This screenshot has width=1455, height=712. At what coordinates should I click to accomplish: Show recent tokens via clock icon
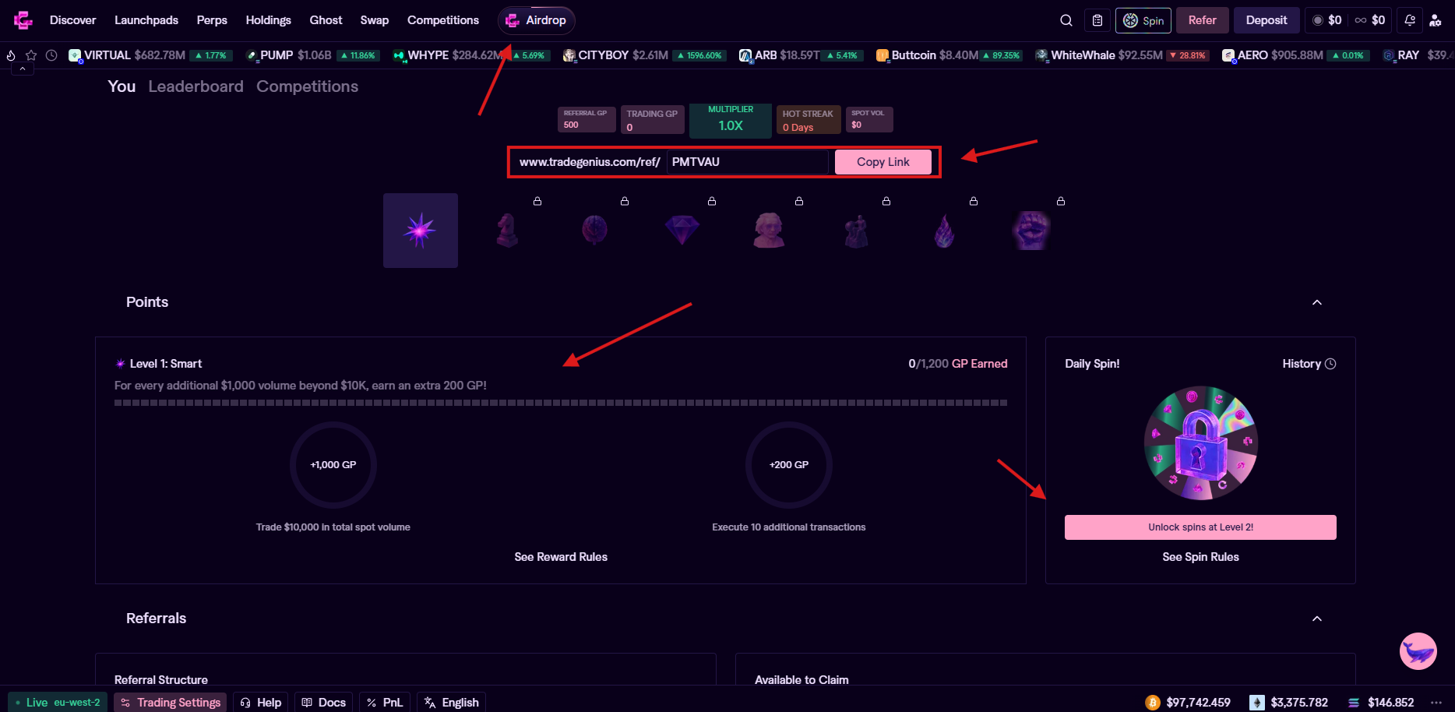(x=51, y=55)
